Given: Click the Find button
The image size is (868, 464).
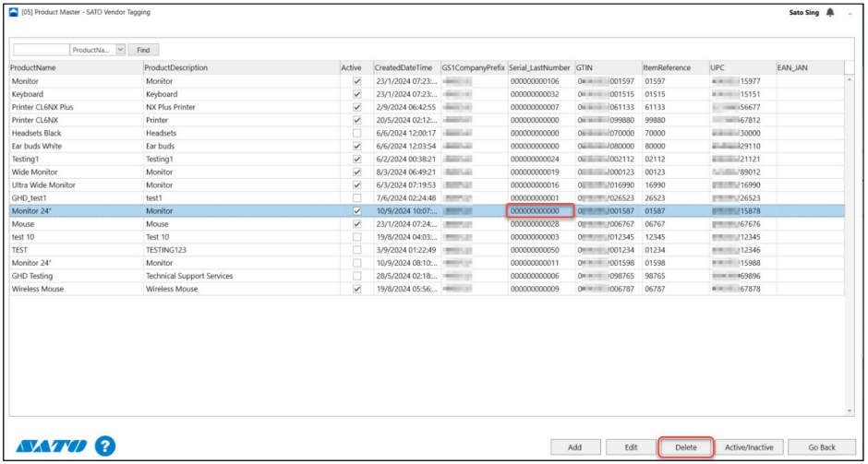Looking at the screenshot, I should [x=143, y=49].
